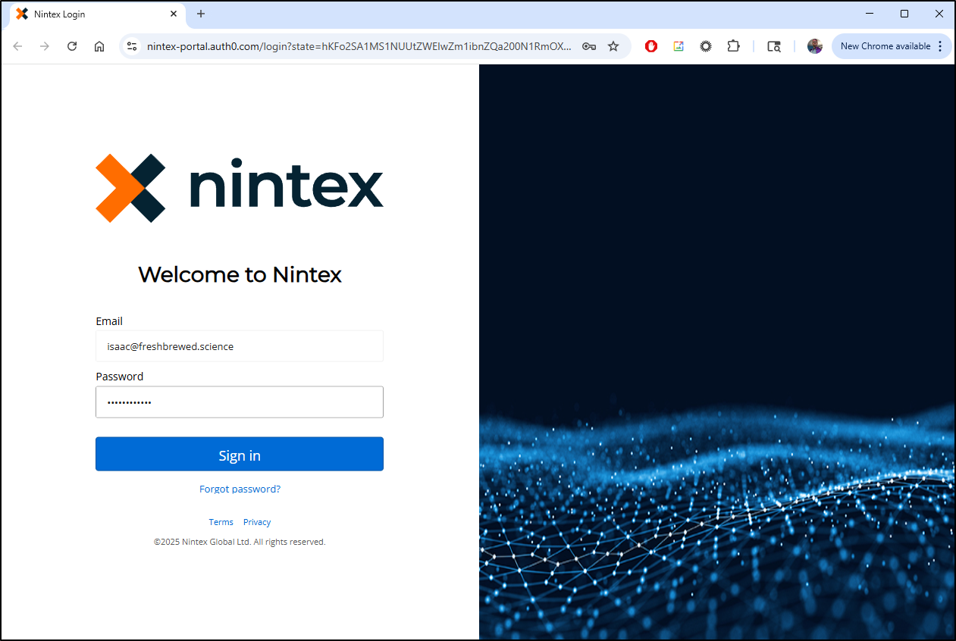Open a new browser tab

pos(201,14)
